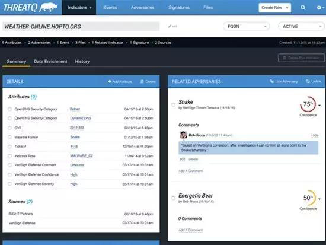Viewport: 326px width, 245px height.
Task: Go to the Events section
Action: coord(110,8)
